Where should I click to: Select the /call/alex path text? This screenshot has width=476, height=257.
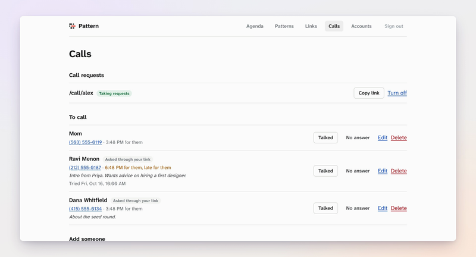[81, 93]
